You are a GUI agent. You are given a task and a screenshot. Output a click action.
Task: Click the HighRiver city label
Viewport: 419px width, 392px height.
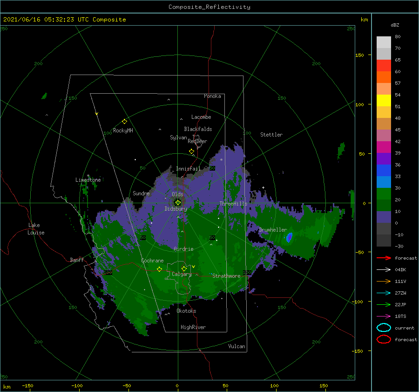[193, 327]
